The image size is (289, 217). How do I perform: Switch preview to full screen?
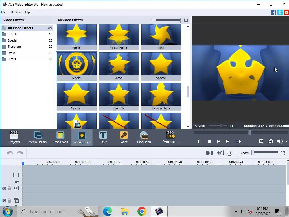pyautogui.click(x=261, y=141)
